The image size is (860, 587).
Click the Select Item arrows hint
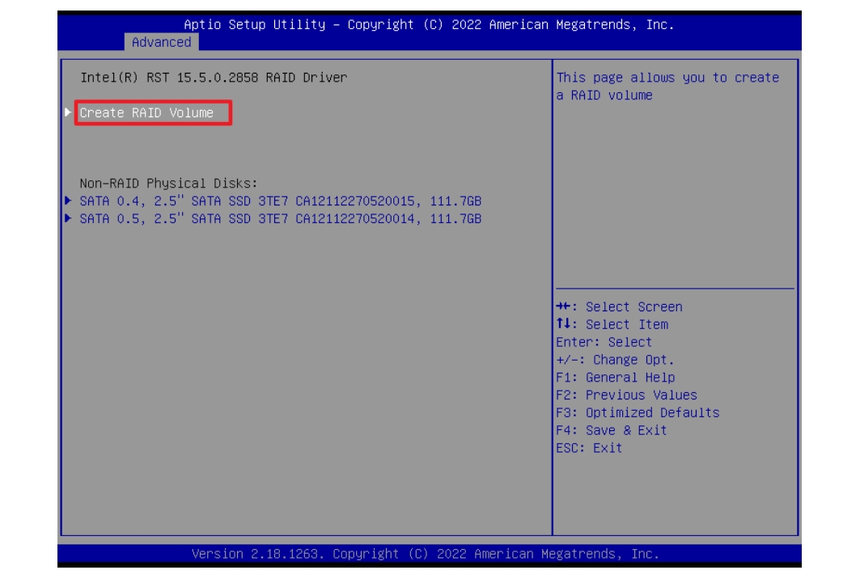(x=612, y=324)
